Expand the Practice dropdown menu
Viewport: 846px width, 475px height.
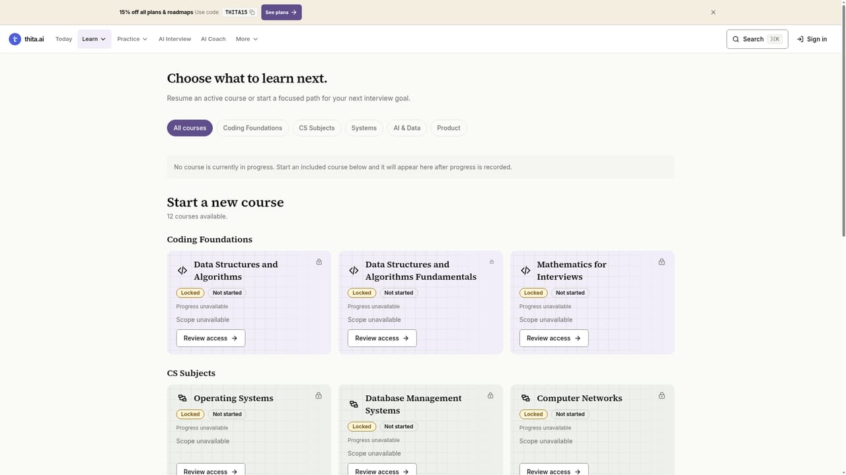point(132,39)
